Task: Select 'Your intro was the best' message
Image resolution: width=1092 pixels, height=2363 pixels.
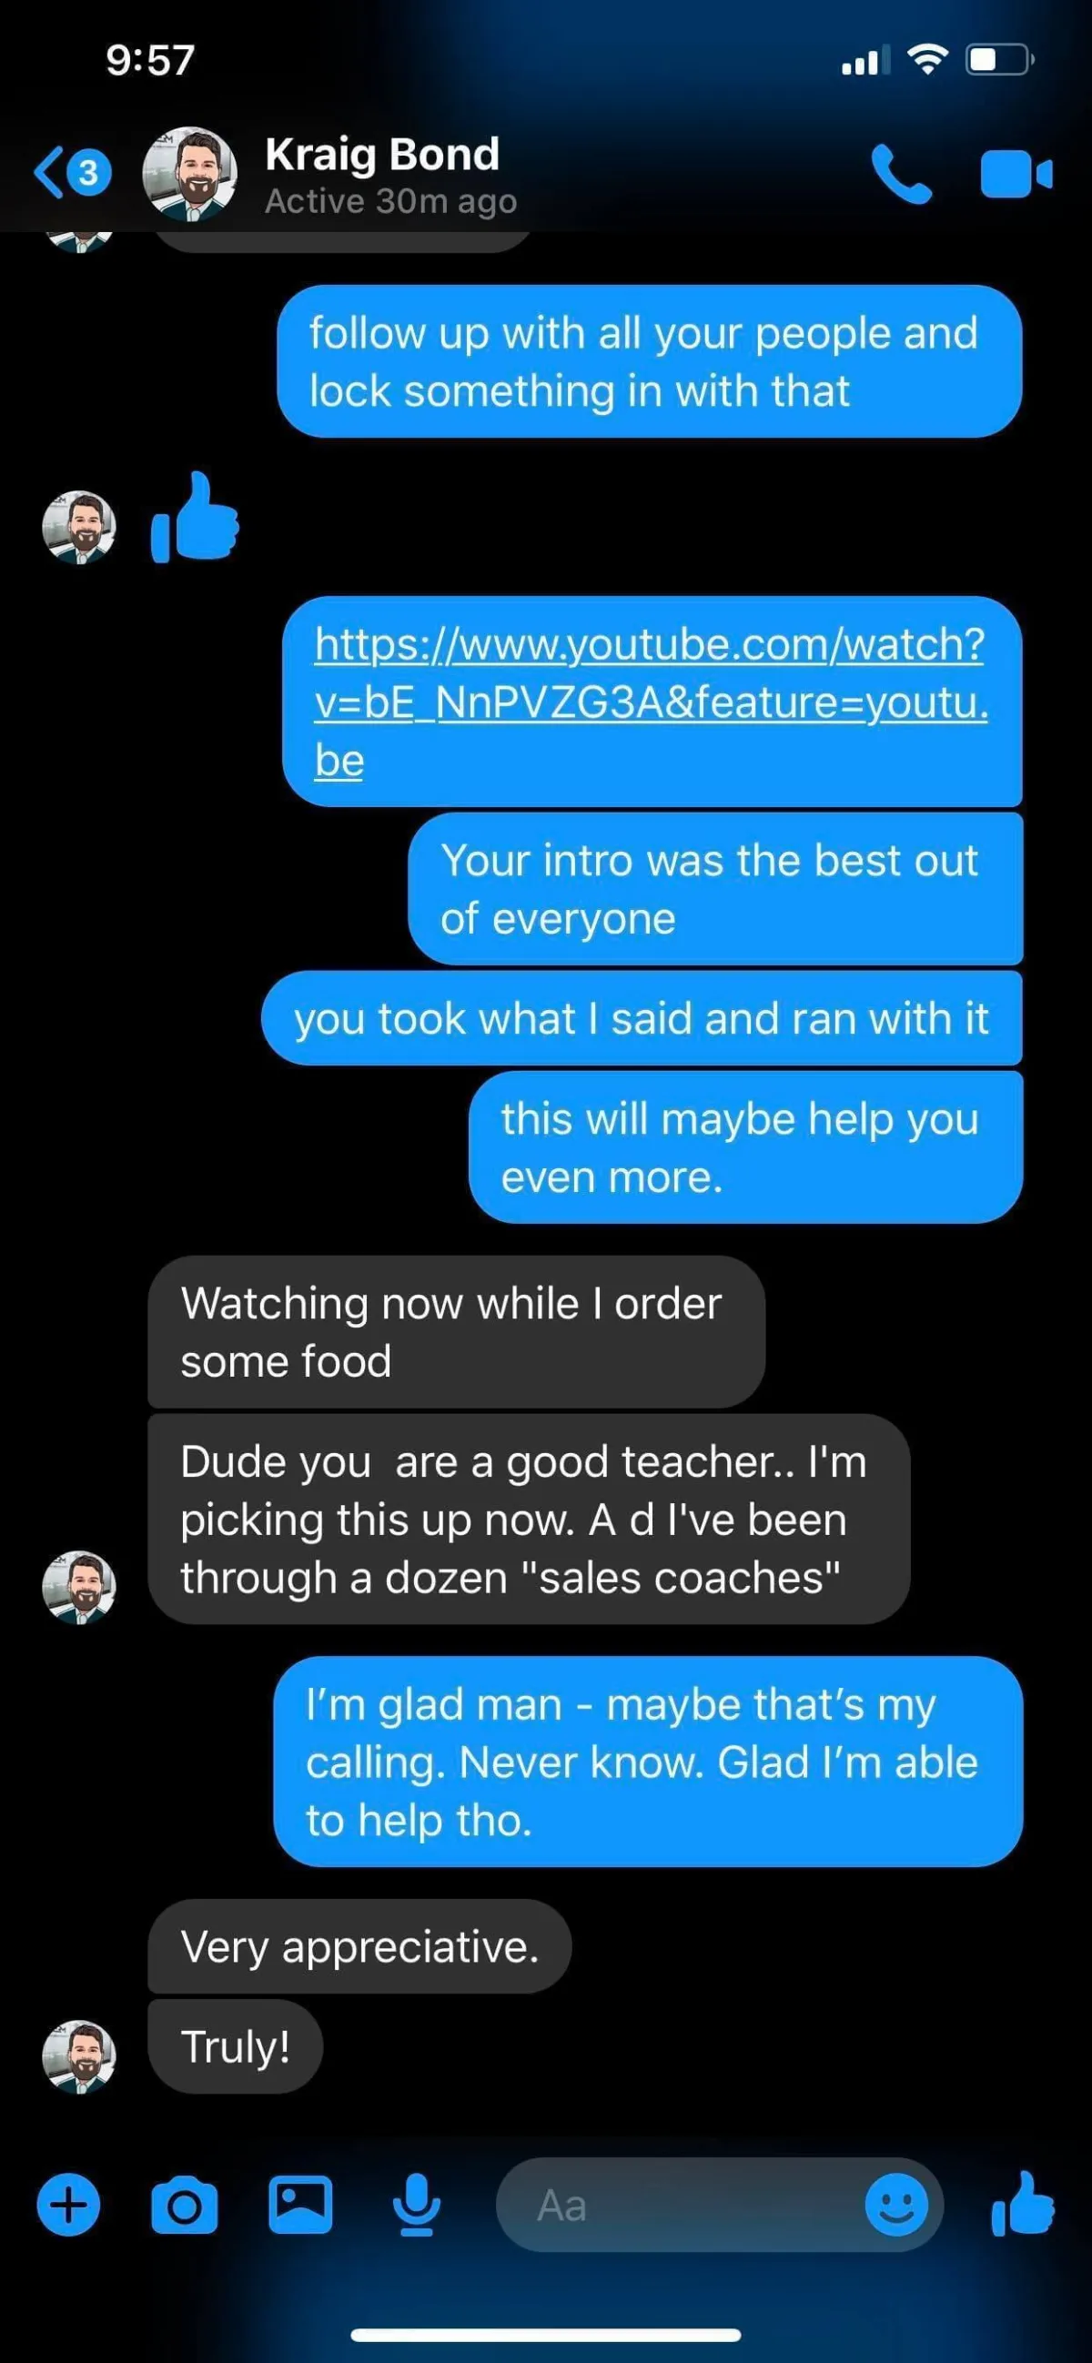Action: coord(715,889)
